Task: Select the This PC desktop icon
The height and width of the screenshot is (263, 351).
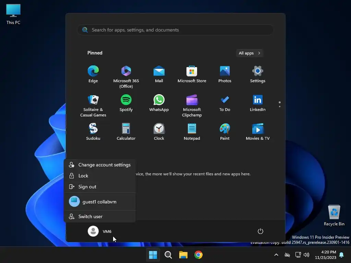Action: (x=13, y=14)
